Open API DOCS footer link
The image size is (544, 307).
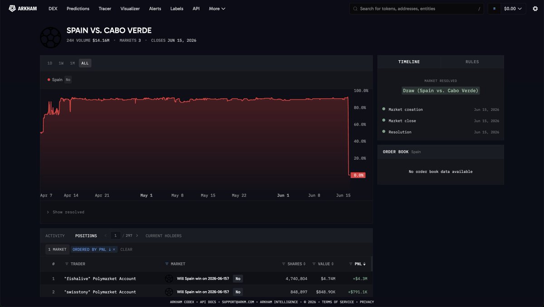point(209,302)
